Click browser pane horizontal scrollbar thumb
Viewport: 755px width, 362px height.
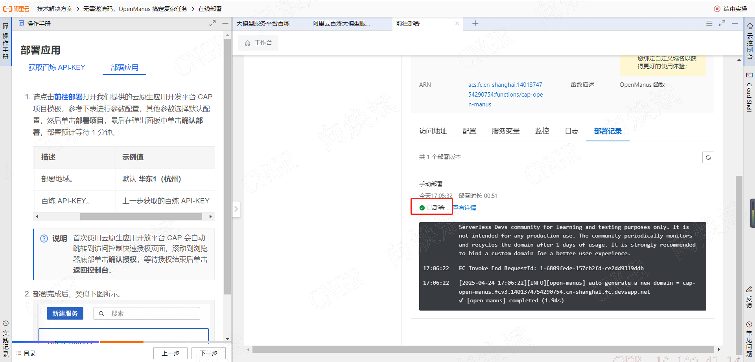coord(483,349)
